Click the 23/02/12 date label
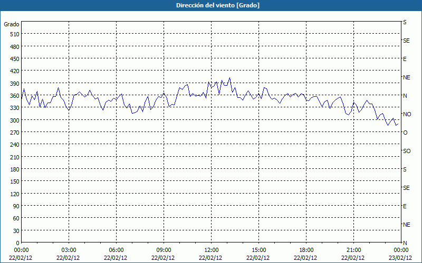The image size is (422, 263). point(401,258)
